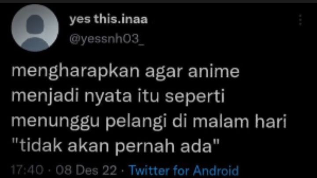
Task: Click the tweet line menjadi nyata itu seperti
Action: [118, 96]
